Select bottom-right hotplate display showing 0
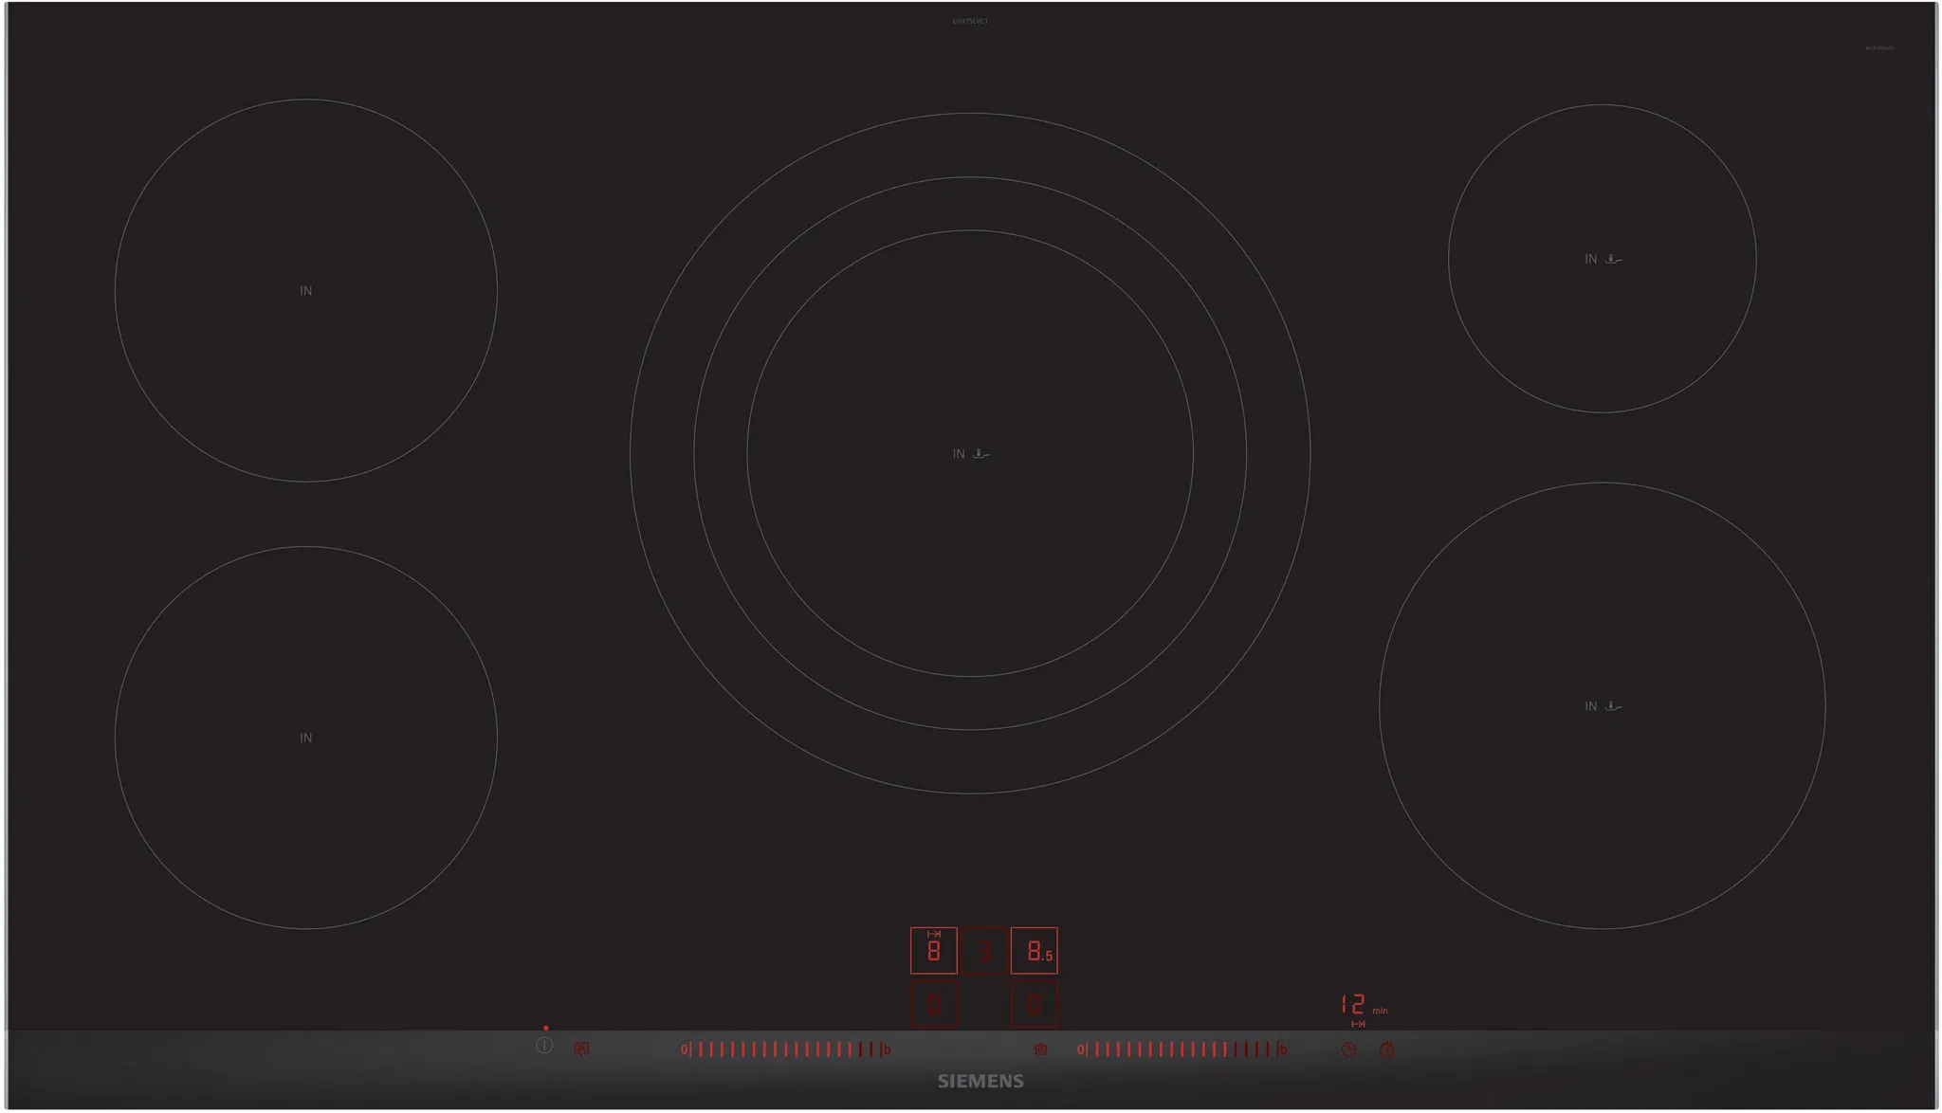 (x=1035, y=1004)
